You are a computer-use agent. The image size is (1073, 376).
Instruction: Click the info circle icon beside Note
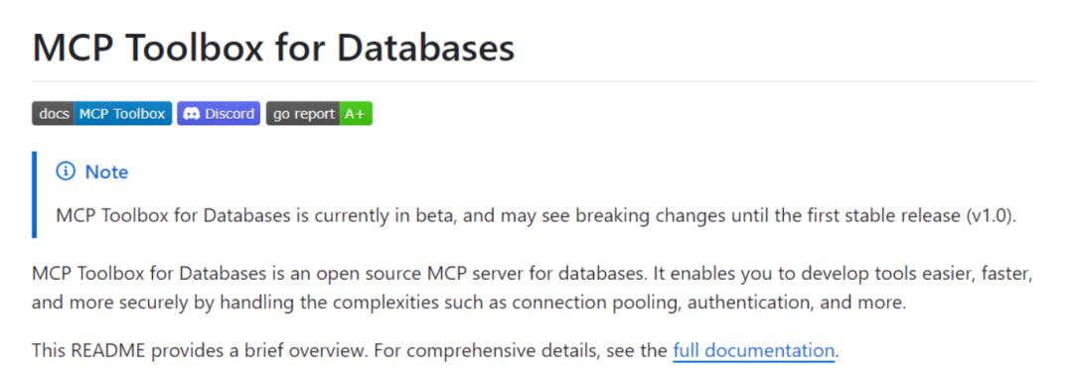point(65,172)
